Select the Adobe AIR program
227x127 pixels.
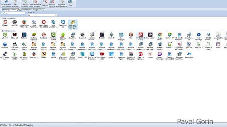pyautogui.click(x=15, y=36)
